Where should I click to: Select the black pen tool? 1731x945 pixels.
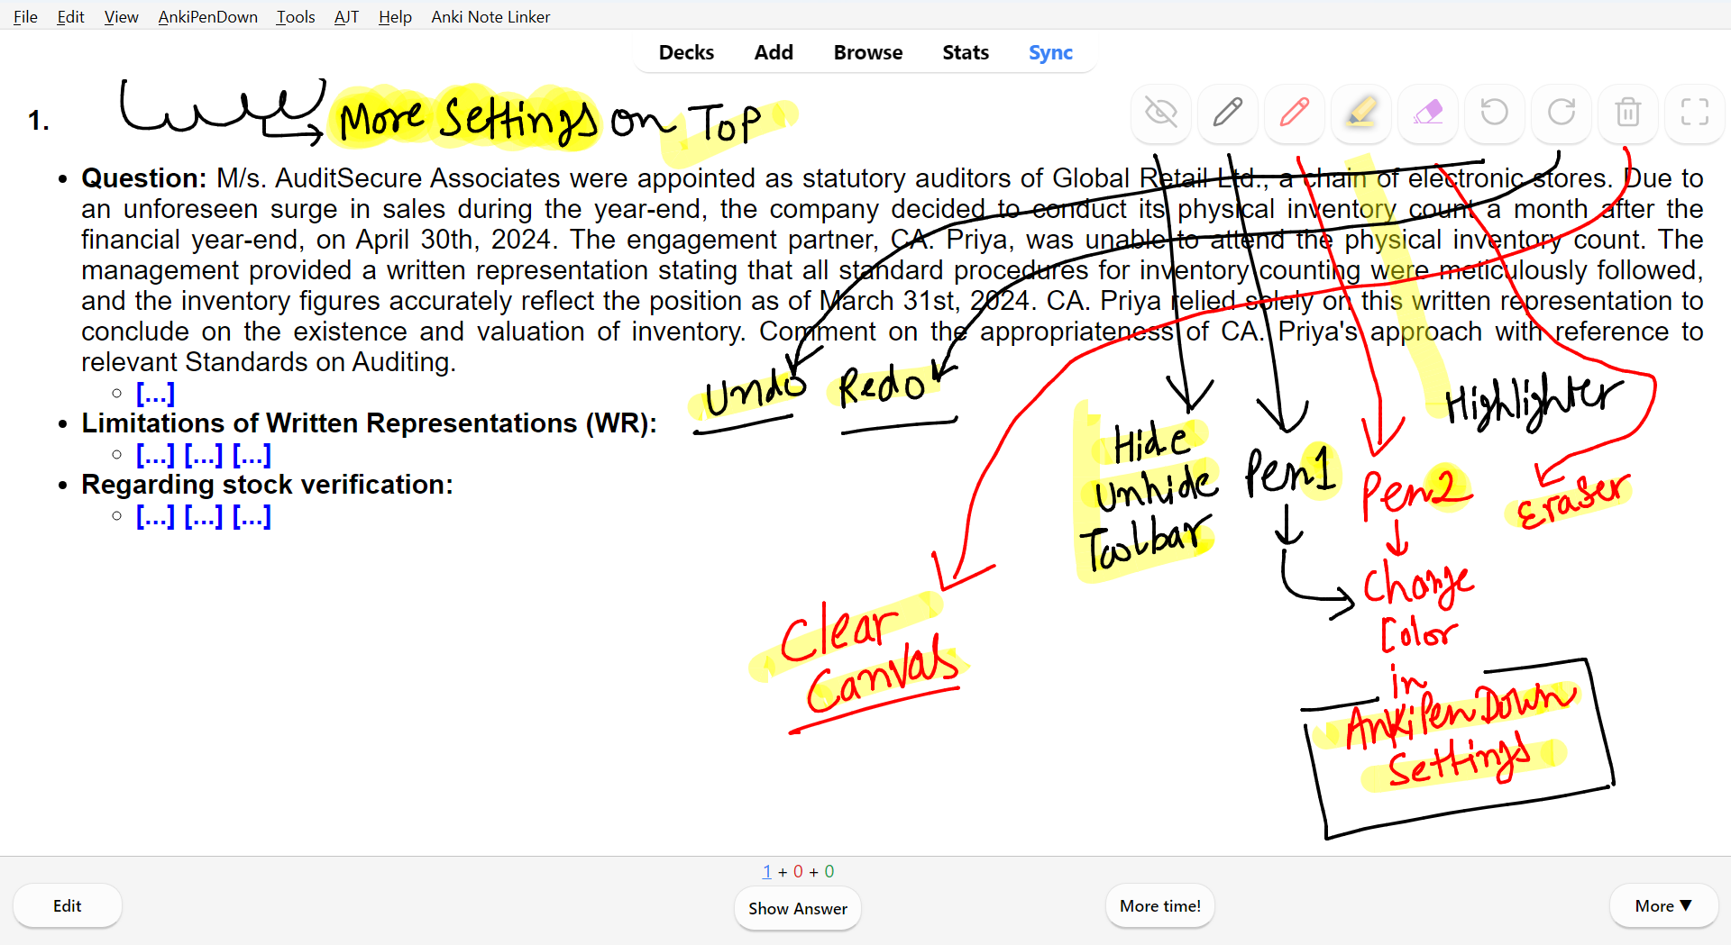[x=1227, y=113]
